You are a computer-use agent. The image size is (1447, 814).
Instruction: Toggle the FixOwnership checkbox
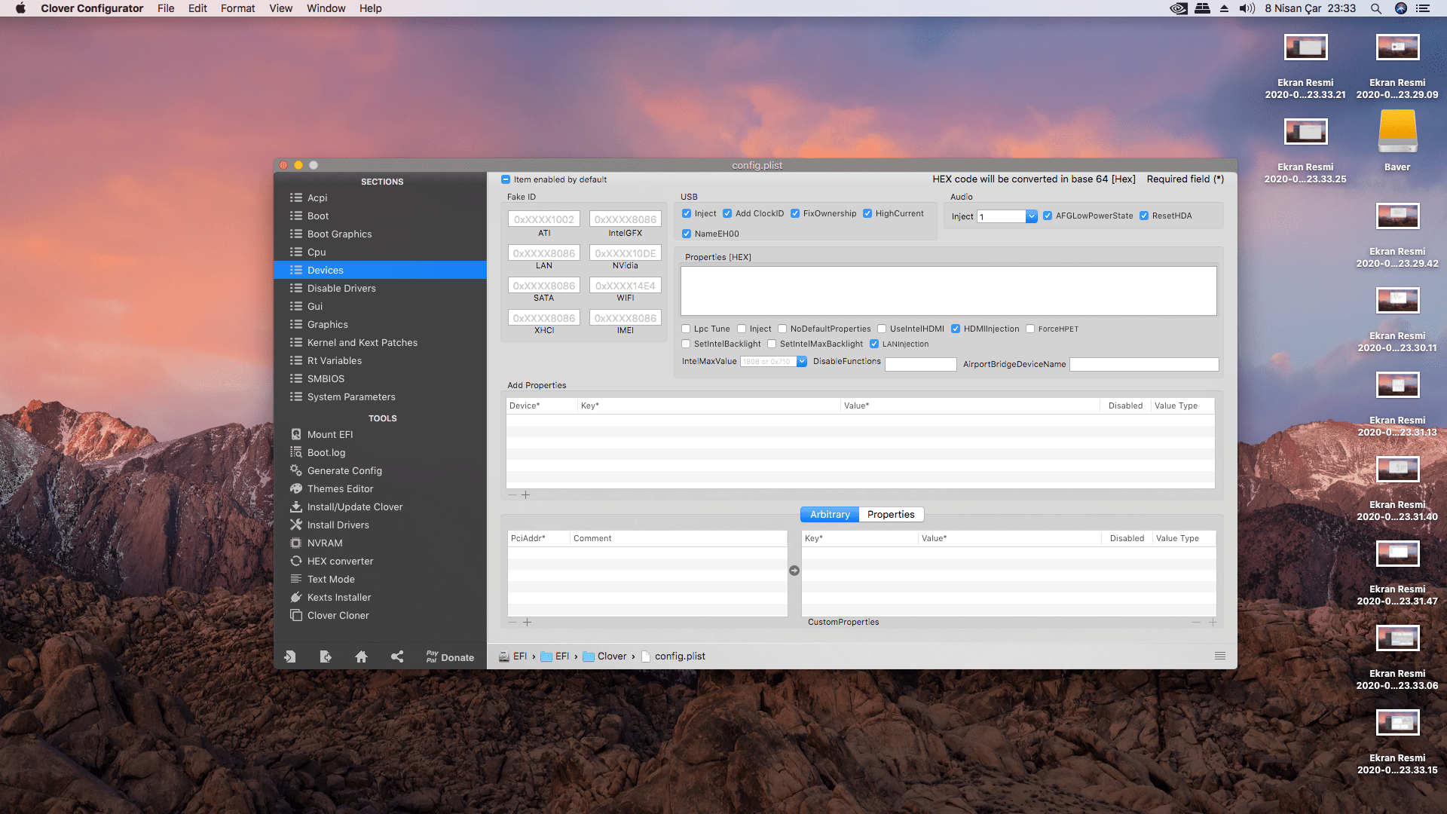point(795,214)
